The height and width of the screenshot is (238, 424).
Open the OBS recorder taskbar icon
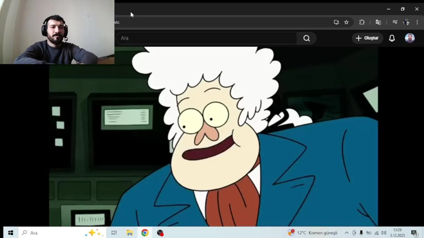(x=160, y=233)
